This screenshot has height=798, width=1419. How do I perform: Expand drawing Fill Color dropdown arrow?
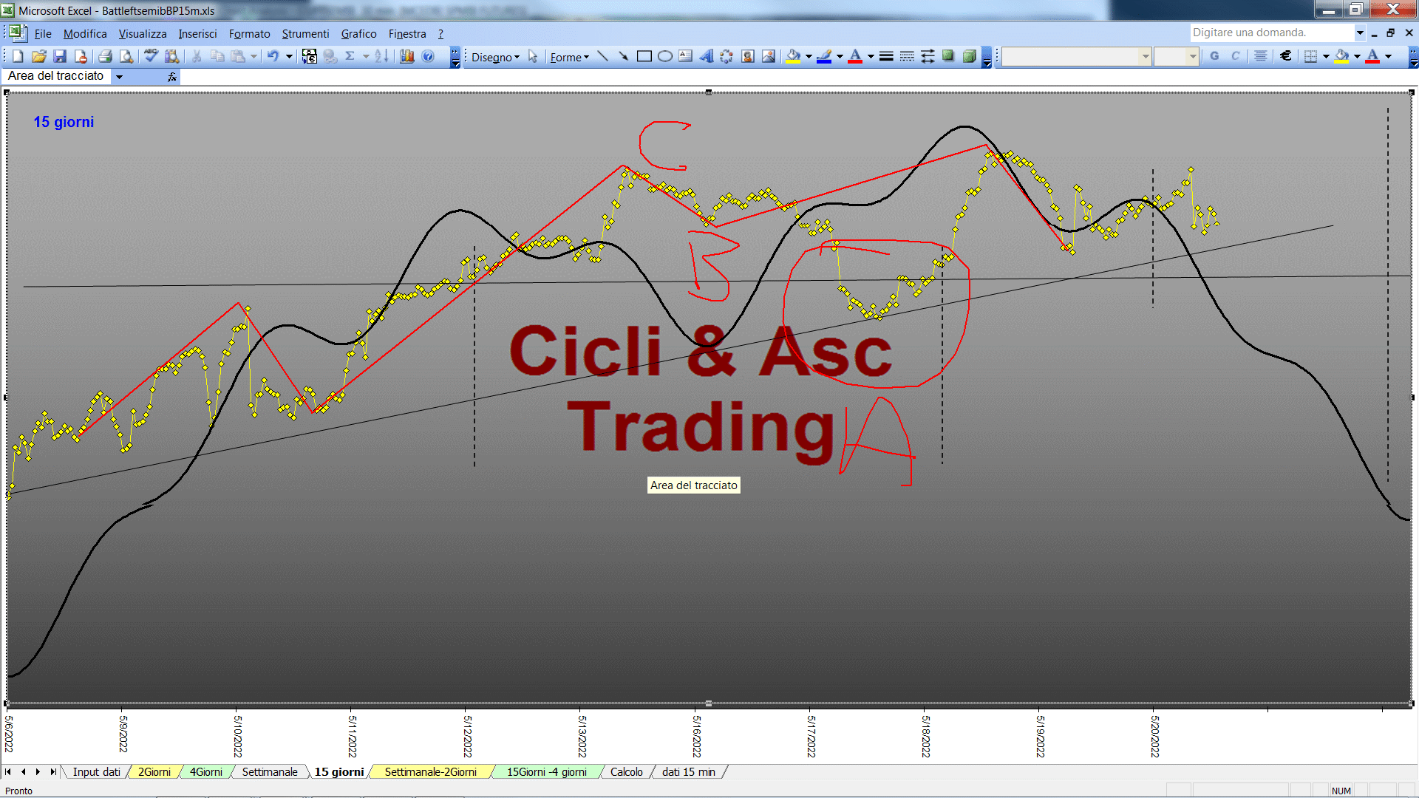809,56
